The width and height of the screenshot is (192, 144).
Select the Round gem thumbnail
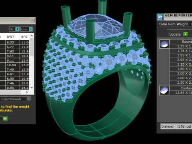pos(164,44)
